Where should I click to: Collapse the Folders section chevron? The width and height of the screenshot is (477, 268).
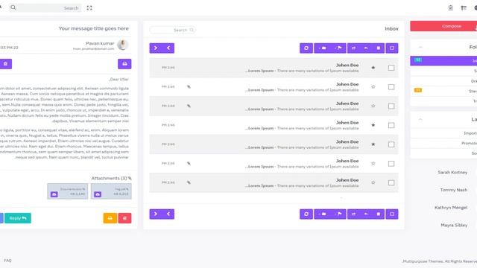pos(420,47)
